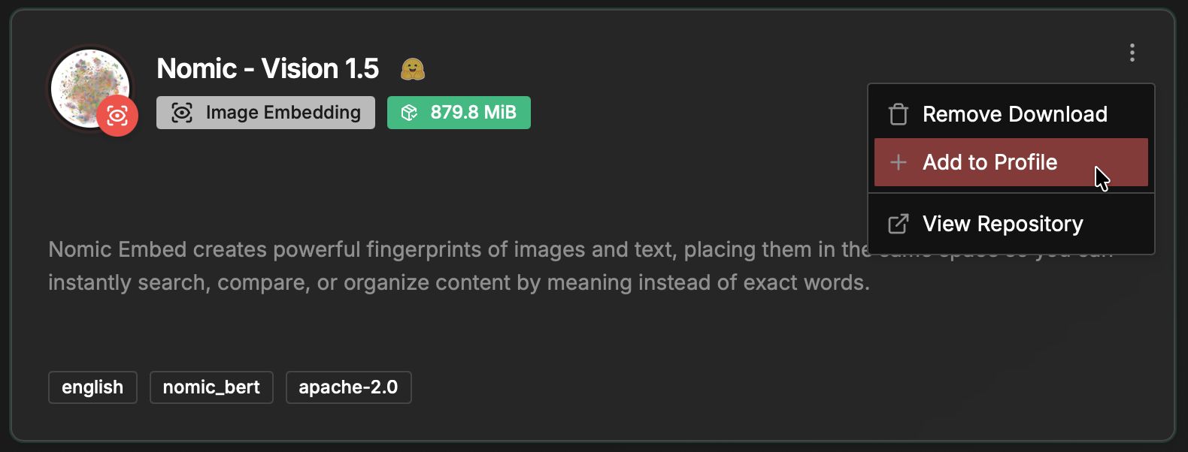1188x452 pixels.
Task: Click the hugging face emoji beside the title
Action: pos(412,68)
